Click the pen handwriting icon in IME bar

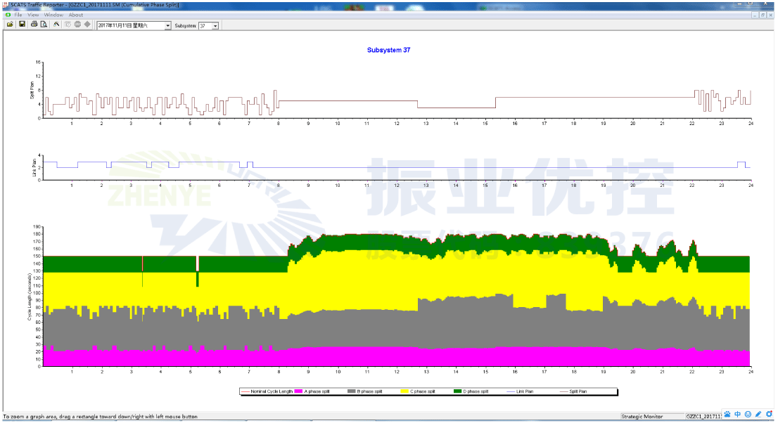[758, 415]
